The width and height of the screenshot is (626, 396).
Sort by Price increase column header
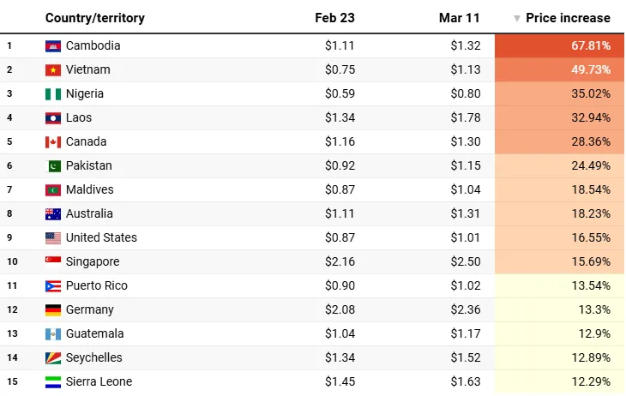[x=568, y=18]
